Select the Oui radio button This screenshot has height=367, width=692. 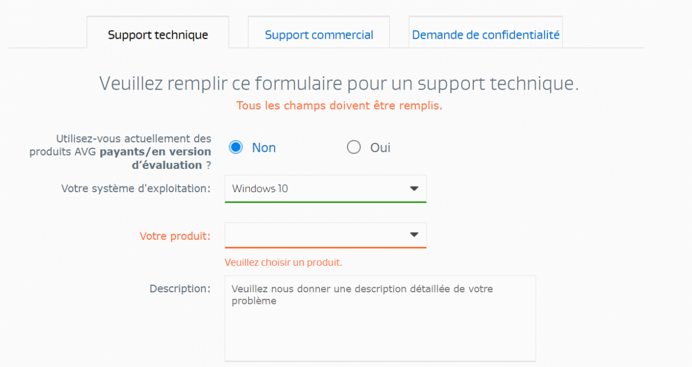(354, 147)
